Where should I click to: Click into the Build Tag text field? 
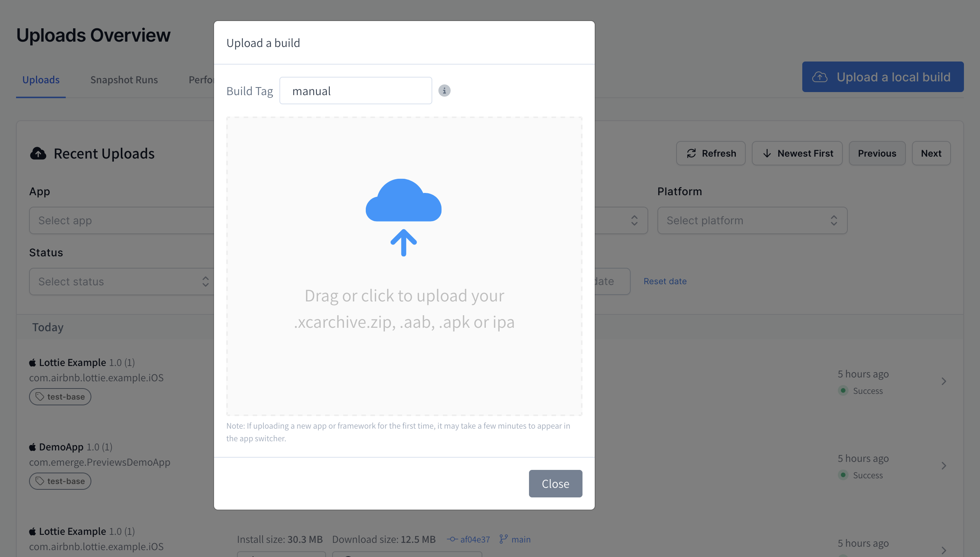355,91
